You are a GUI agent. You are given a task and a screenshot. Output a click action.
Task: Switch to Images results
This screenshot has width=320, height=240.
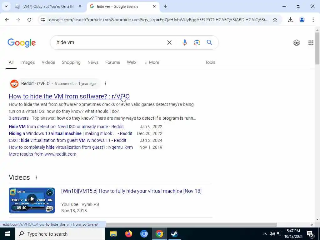click(27, 62)
